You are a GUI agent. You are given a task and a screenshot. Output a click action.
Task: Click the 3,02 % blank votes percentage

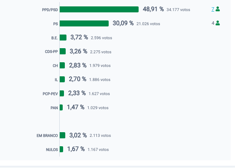tap(78, 135)
